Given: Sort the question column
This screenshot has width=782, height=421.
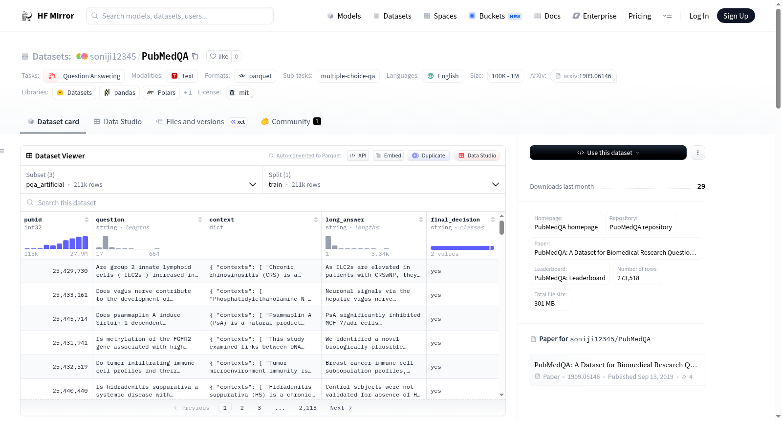Looking at the screenshot, I should click(200, 220).
